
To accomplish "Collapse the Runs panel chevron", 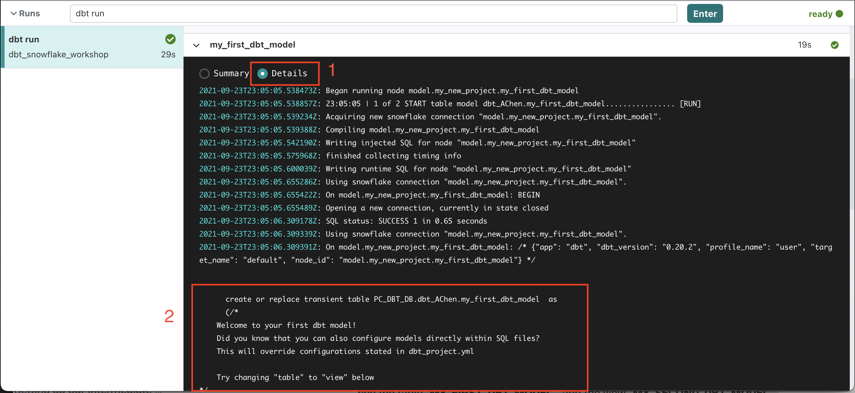I will [x=13, y=14].
